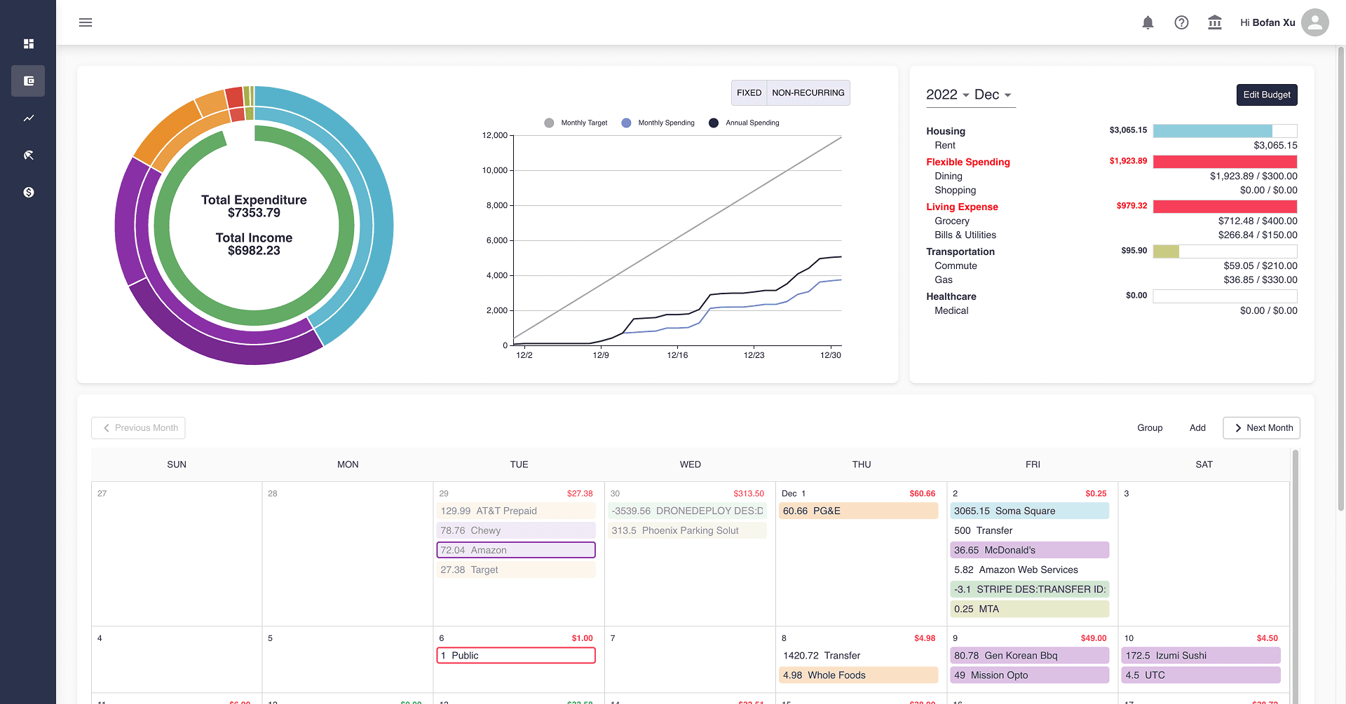1346x704 pixels.
Task: Open the trends line chart sidebar icon
Action: tap(29, 118)
